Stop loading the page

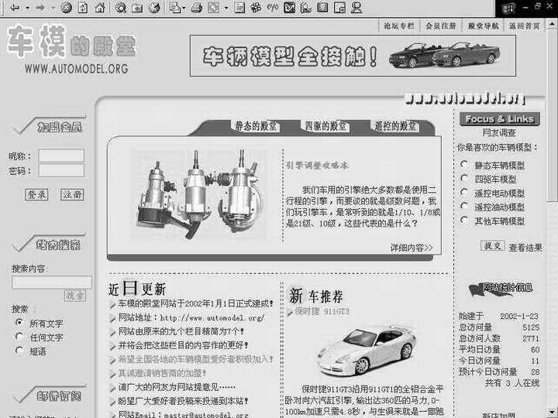pyautogui.click(x=66, y=8)
